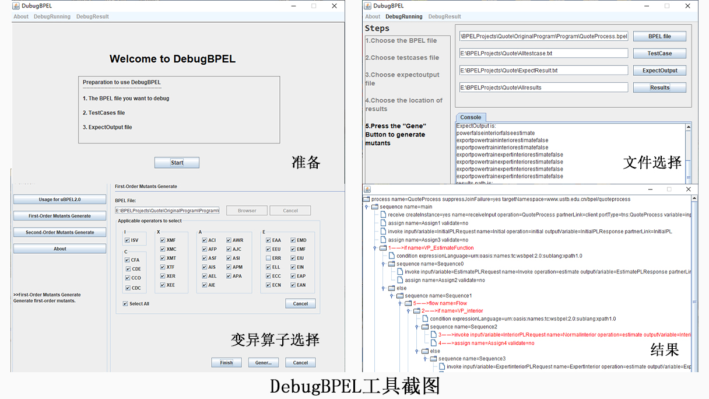This screenshot has width=709, height=399.
Task: Enable the unchecked ERR operator checkbox
Action: pos(268,258)
